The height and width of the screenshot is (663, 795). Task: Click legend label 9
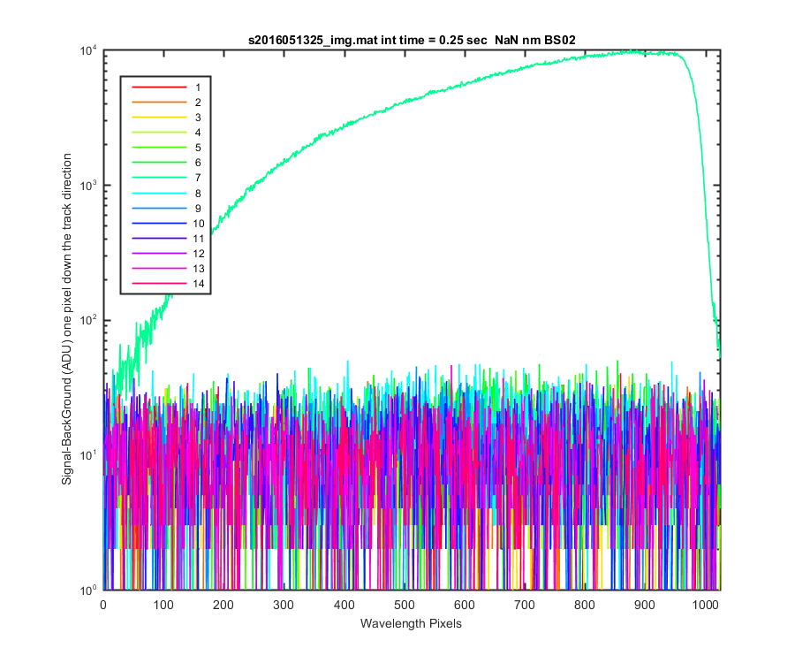[198, 209]
